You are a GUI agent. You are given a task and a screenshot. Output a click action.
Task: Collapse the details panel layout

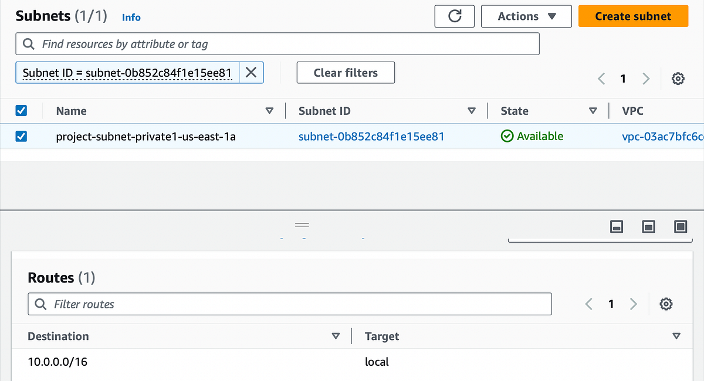tap(617, 227)
